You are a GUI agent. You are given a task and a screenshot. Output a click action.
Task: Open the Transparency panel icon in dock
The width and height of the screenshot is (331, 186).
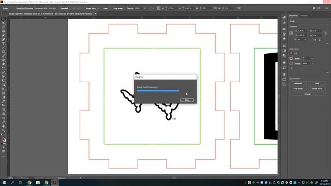pos(284,56)
